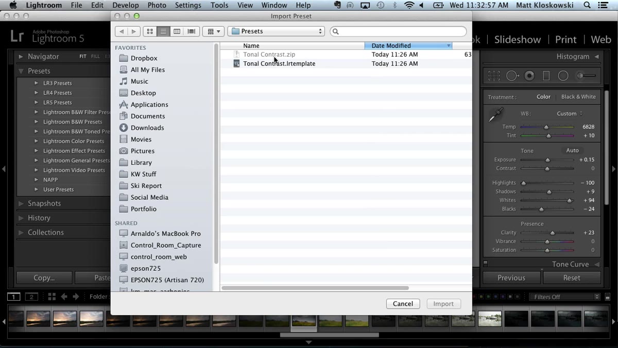Click the Copy... button
Image resolution: width=618 pixels, height=348 pixels.
[x=44, y=277]
